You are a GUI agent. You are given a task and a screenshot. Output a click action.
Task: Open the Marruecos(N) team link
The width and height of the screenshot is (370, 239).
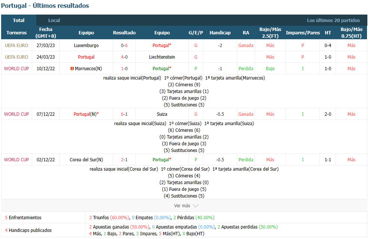coord(89,69)
